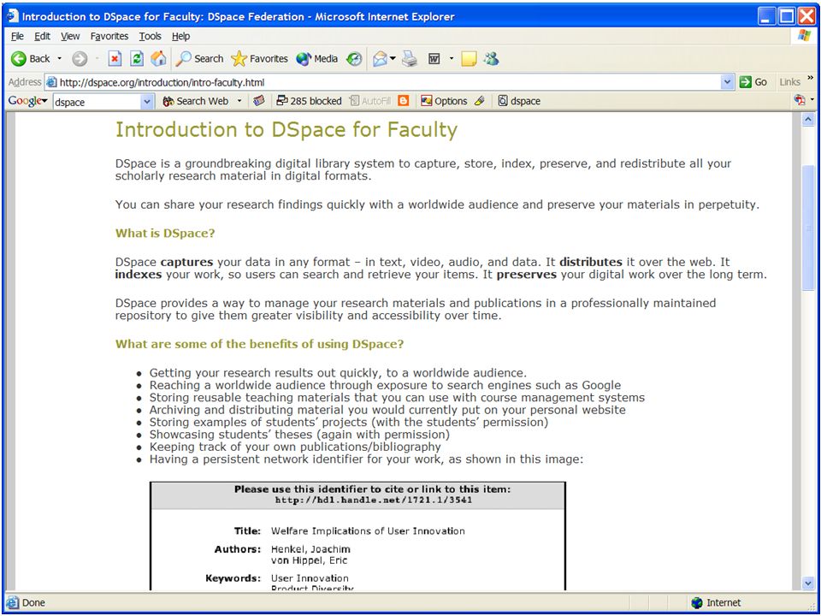Click the scrollbar up arrow
Screen dimensions: 821x616
click(x=808, y=120)
